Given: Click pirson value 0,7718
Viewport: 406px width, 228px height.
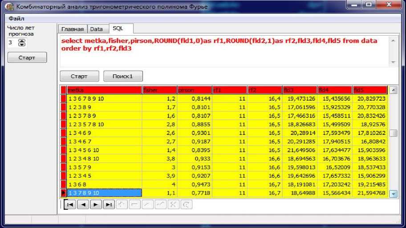Looking at the screenshot, I should (195, 193).
